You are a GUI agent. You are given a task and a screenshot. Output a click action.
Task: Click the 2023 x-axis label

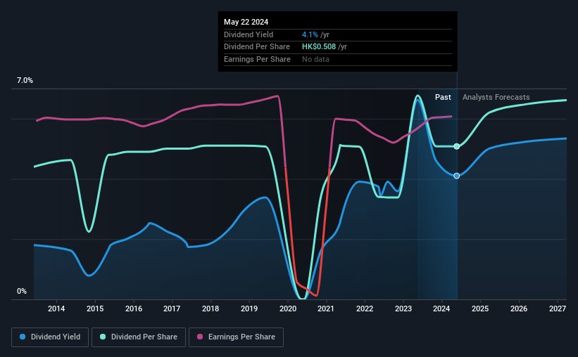tap(403, 309)
